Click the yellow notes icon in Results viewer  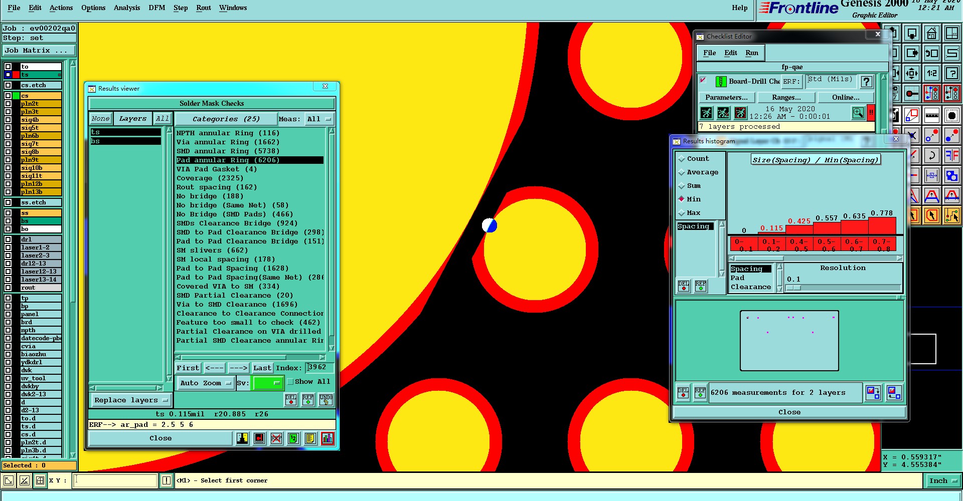click(x=310, y=438)
